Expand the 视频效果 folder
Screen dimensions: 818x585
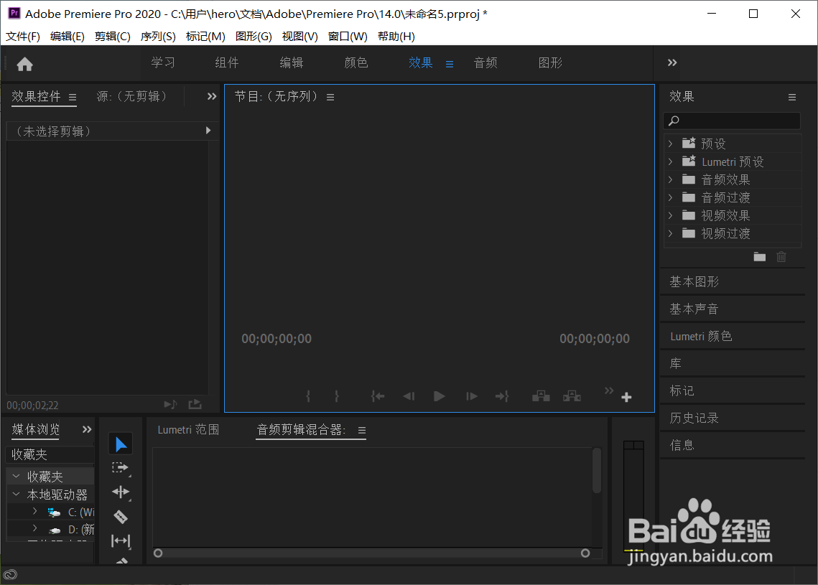[670, 215]
